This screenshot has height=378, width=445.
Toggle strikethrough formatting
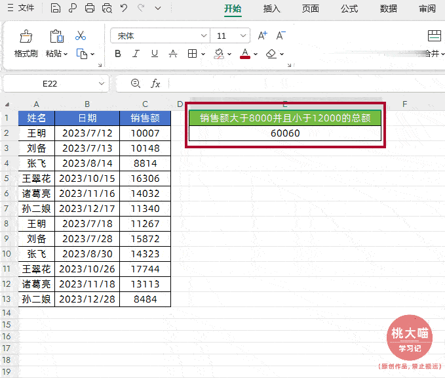click(x=173, y=53)
